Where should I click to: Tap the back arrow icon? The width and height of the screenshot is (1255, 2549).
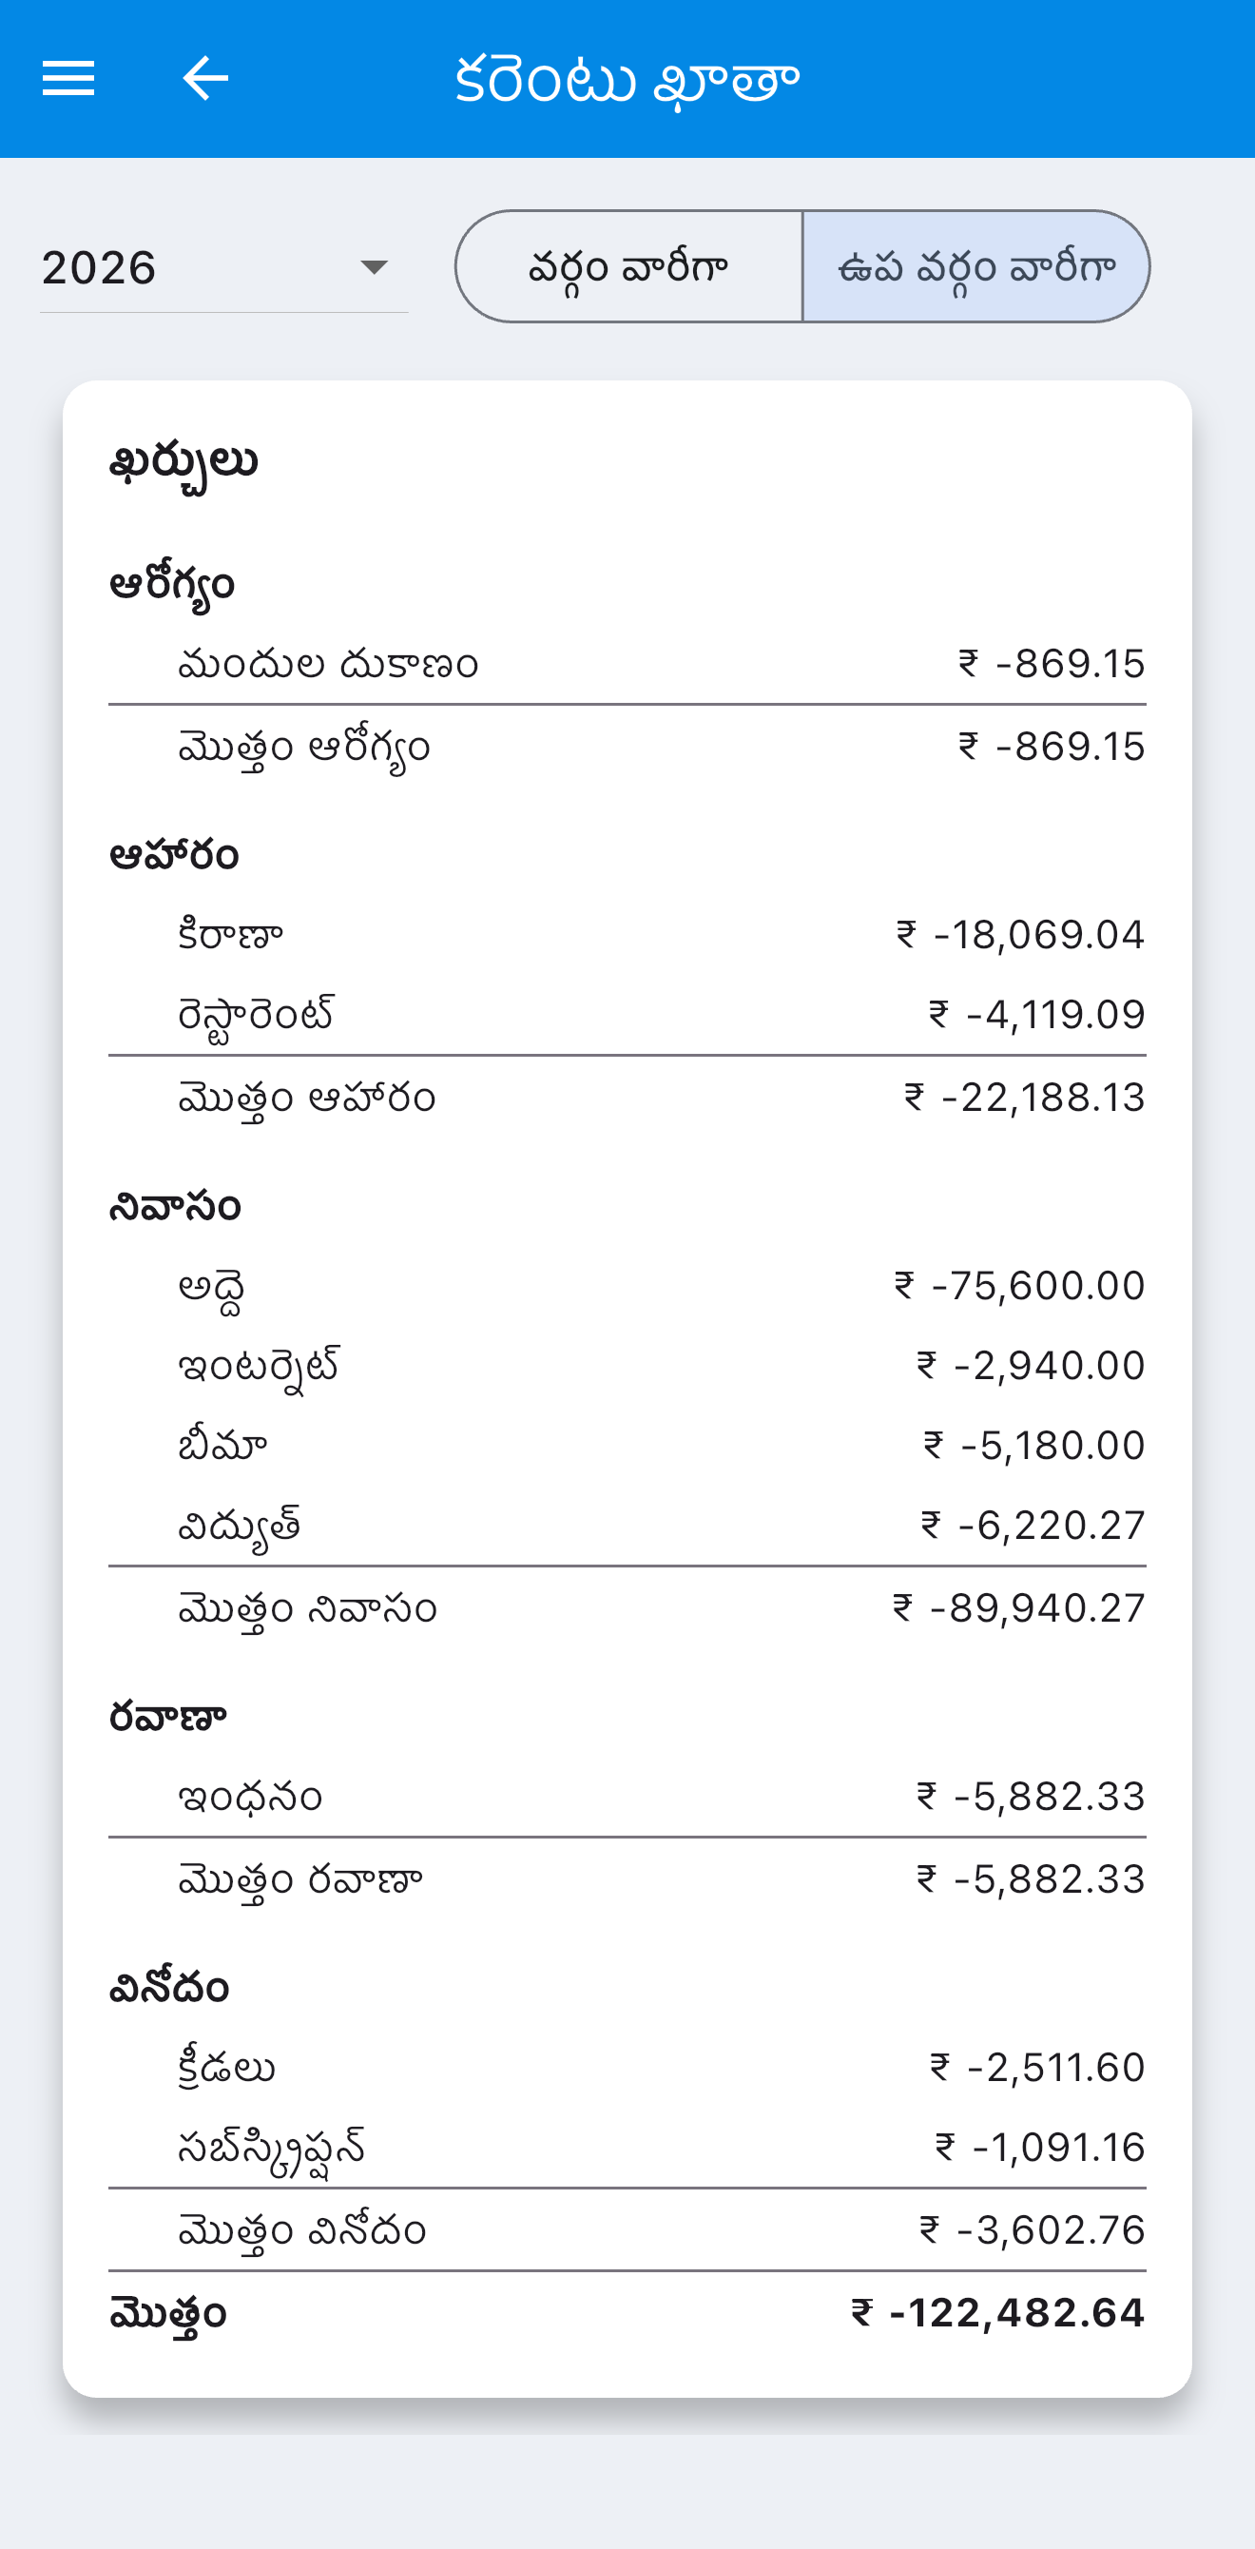click(x=205, y=78)
